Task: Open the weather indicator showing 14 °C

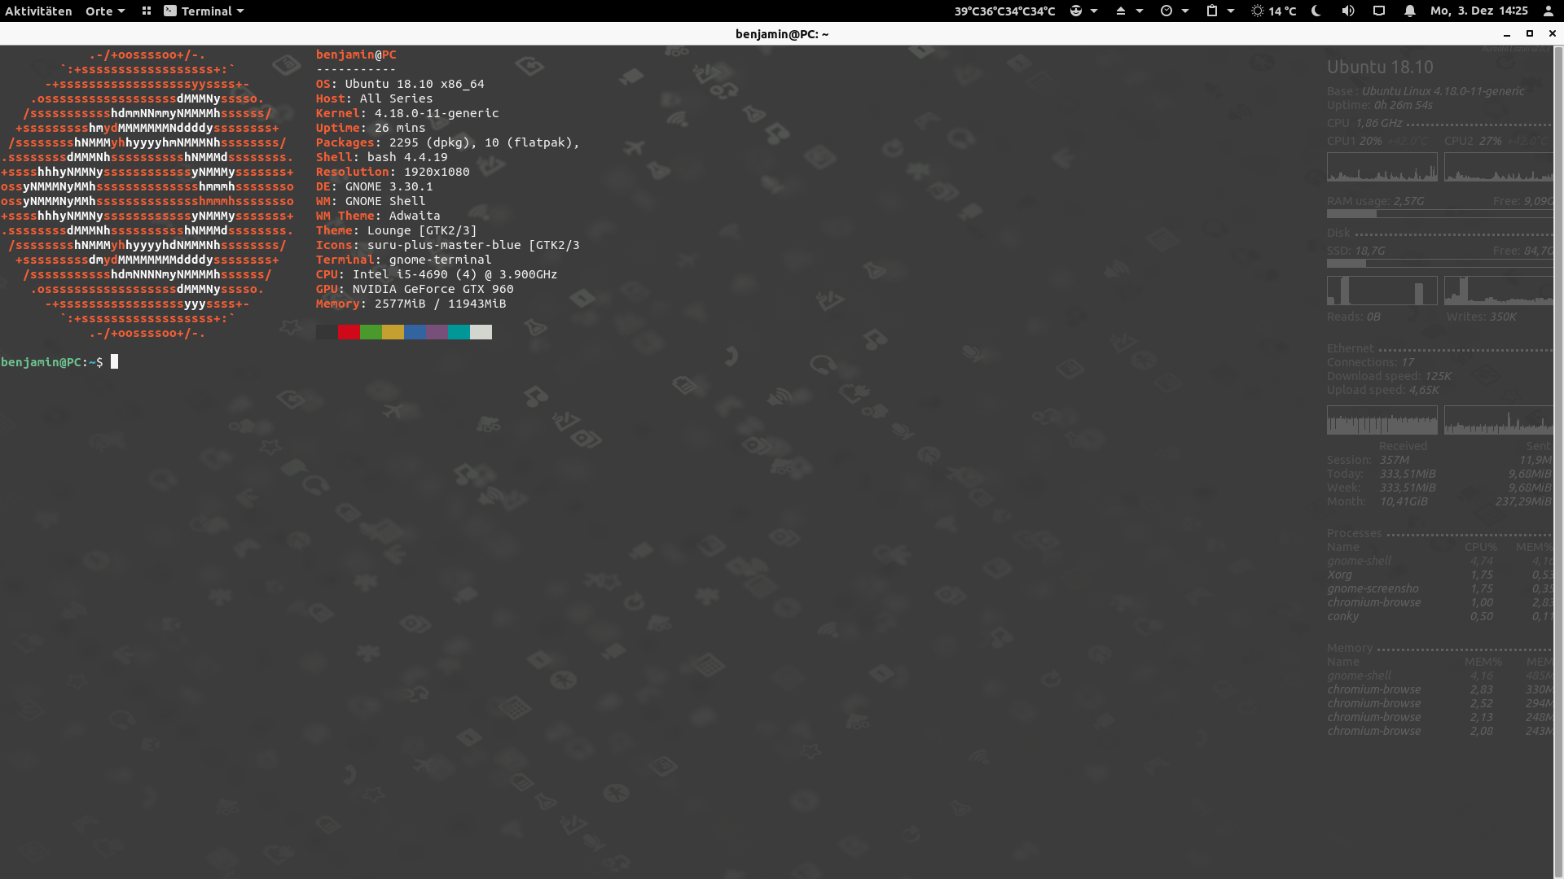Action: click(x=1274, y=11)
